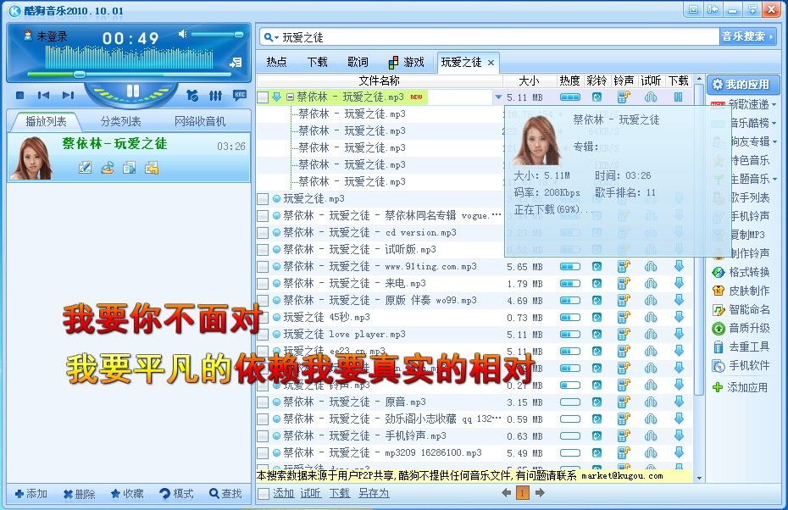Viewport: 788px width, 510px height.
Task: Open the 游戏 tab
Action: [x=407, y=62]
